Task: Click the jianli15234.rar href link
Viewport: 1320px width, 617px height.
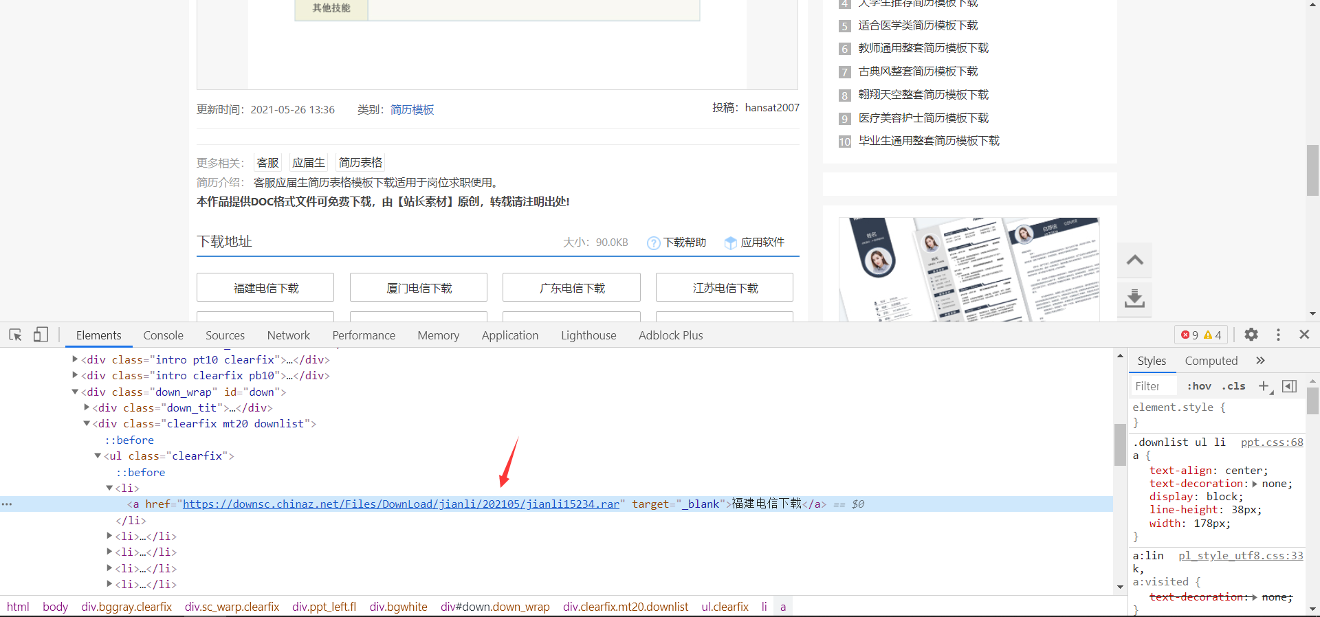Action: coord(401,504)
